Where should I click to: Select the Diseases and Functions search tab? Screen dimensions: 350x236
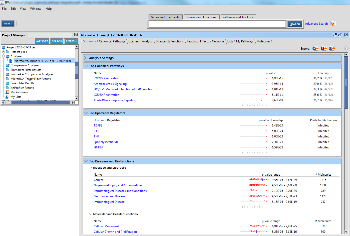click(201, 17)
